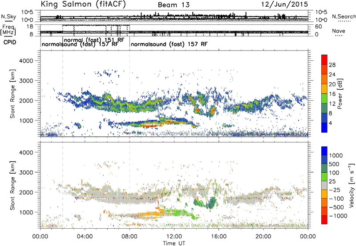Click the 'Slant Range [km]' label of velocity panel
Image resolution: width=356 pixels, height=246 pixels.
pos(13,186)
